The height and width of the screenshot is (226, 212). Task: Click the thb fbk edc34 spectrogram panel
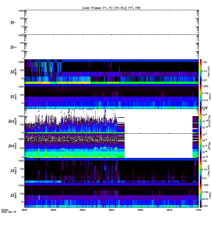pos(111,72)
